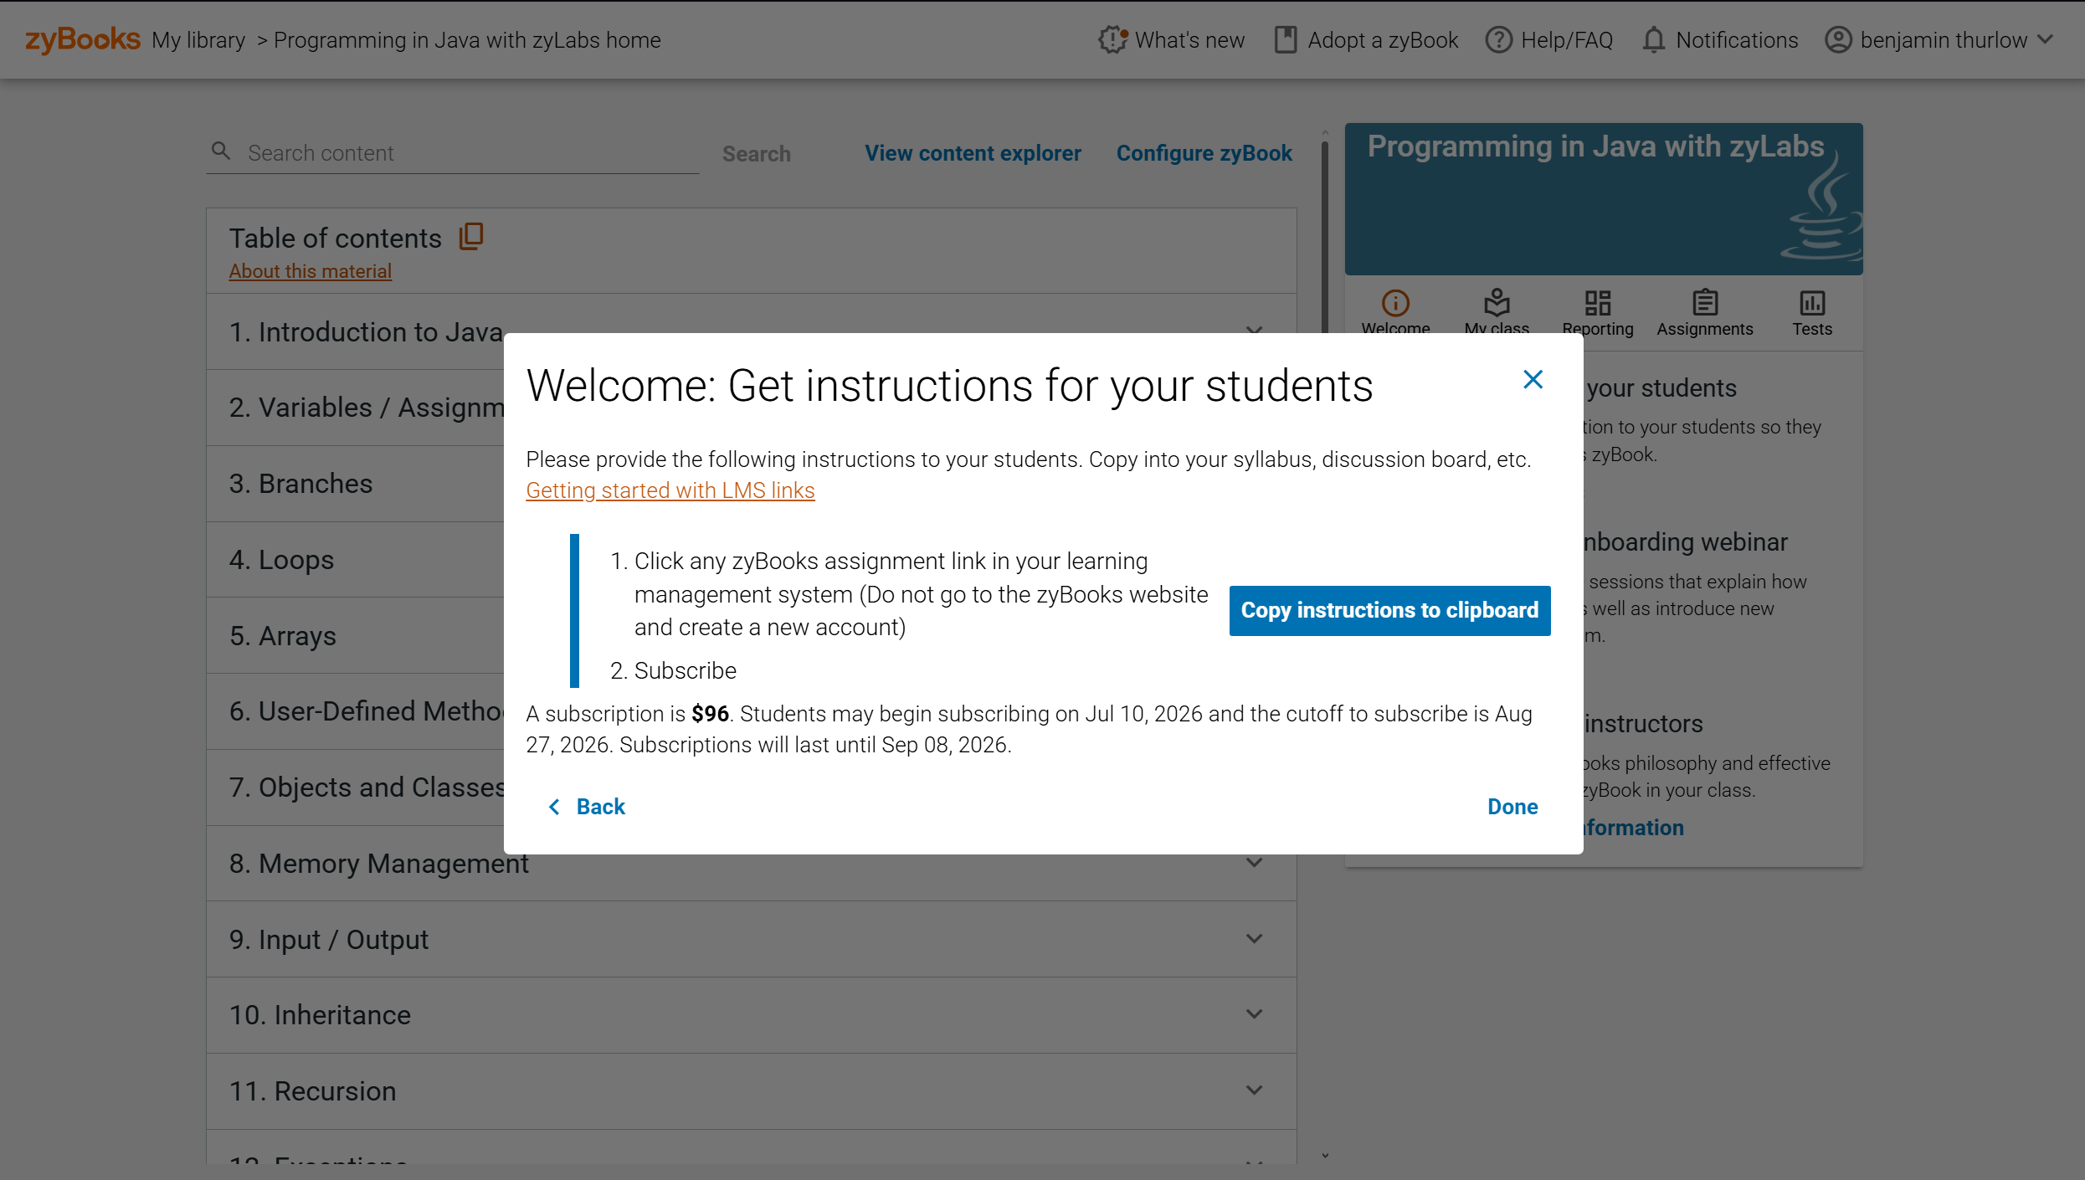Open the Reporting dashboard icon tab
This screenshot has height=1180, width=2085.
point(1597,303)
